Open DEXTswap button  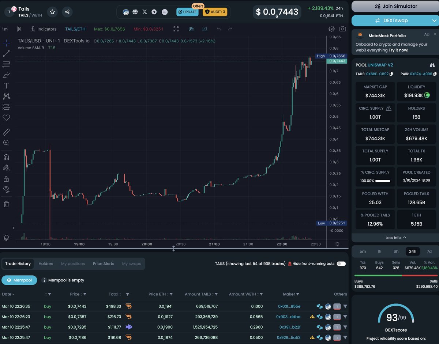coord(395,20)
